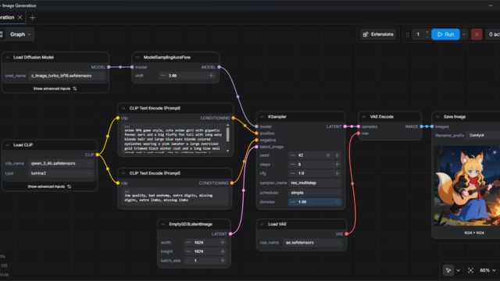Open a new workflow tab with the plus icon
The image size is (500, 281).
click(32, 17)
